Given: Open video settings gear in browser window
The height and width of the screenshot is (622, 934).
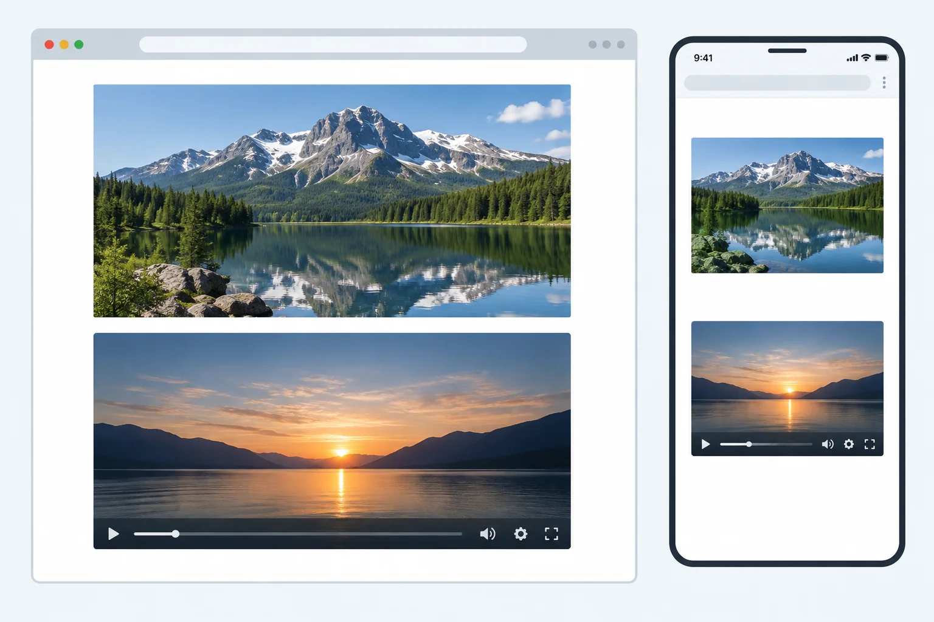Looking at the screenshot, I should pos(521,534).
